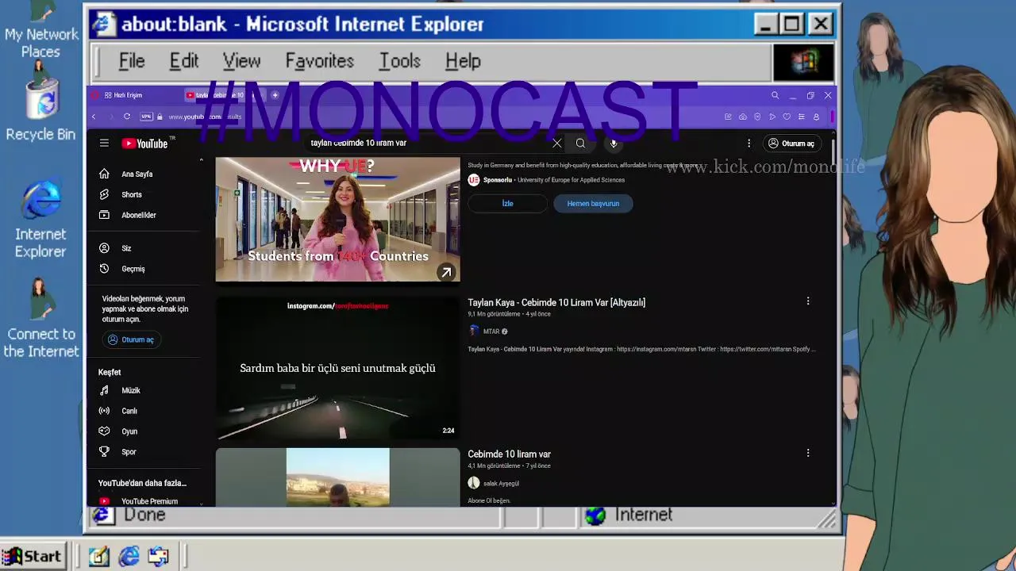Click the YouTube search input field
Image resolution: width=1016 pixels, height=571 pixels.
[427, 143]
